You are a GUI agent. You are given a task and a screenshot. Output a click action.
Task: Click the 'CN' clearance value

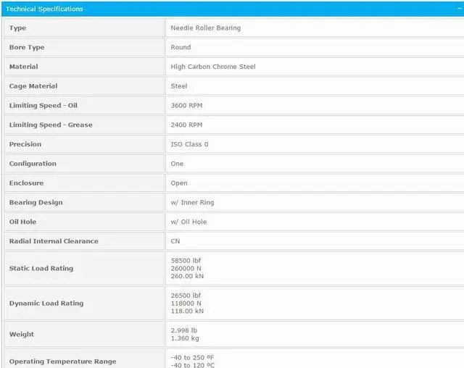pyautogui.click(x=175, y=241)
